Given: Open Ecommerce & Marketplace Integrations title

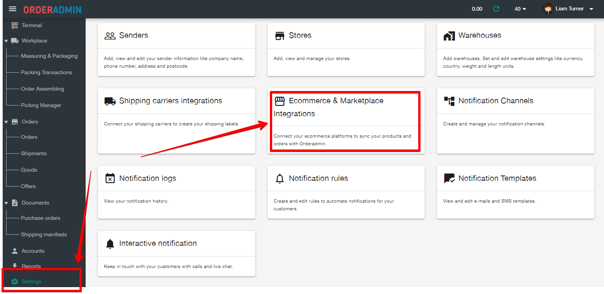Looking at the screenshot, I should [x=329, y=107].
